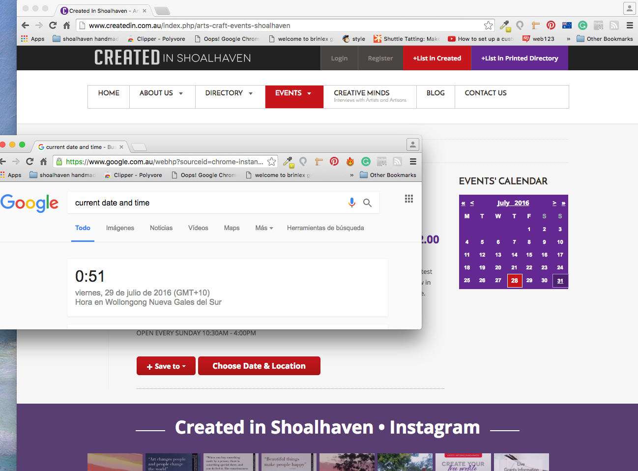Click the Pinterest extension in the front window
The height and width of the screenshot is (471, 638).
point(334,161)
